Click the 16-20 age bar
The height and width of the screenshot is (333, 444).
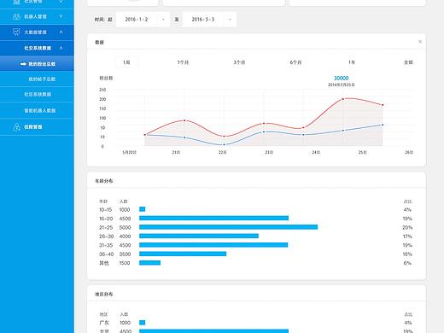213,218
